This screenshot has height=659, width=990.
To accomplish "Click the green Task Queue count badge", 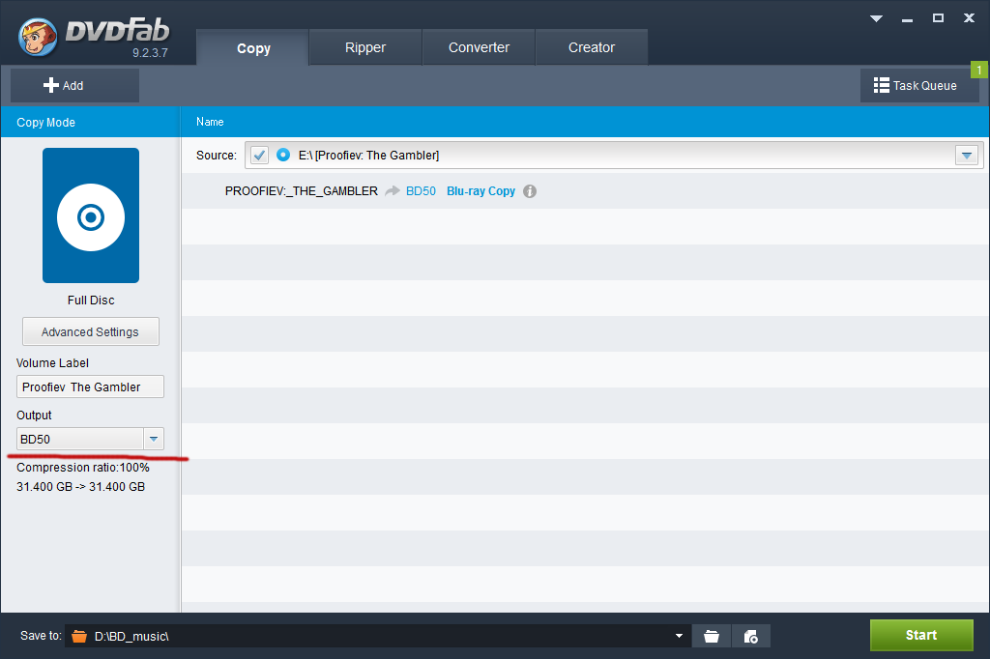I will (x=979, y=70).
